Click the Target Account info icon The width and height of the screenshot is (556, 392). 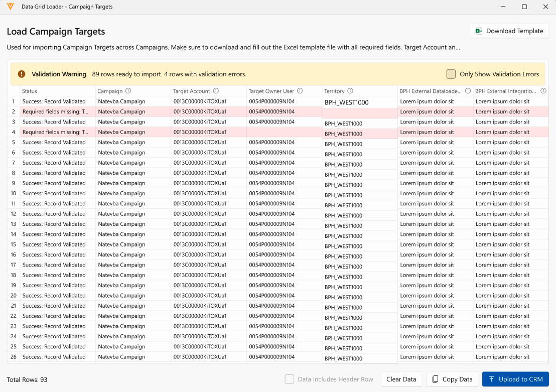pos(216,91)
